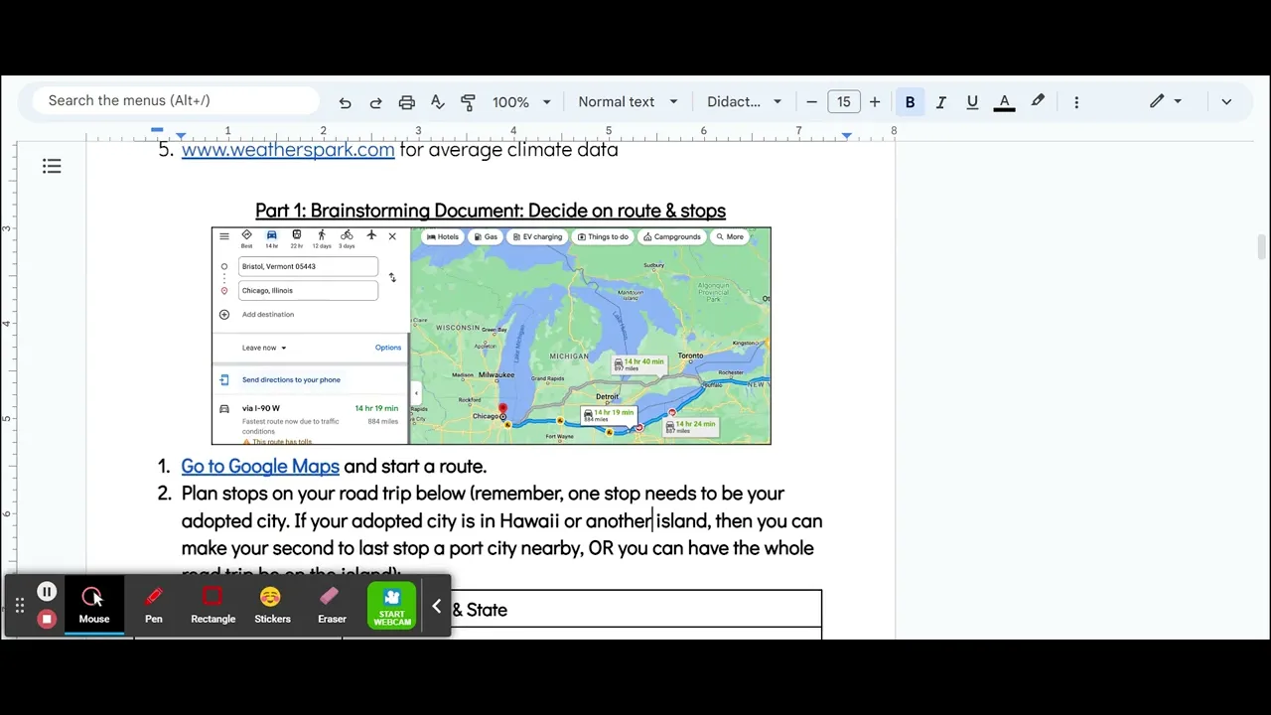Toggle italic formatting

(x=941, y=101)
